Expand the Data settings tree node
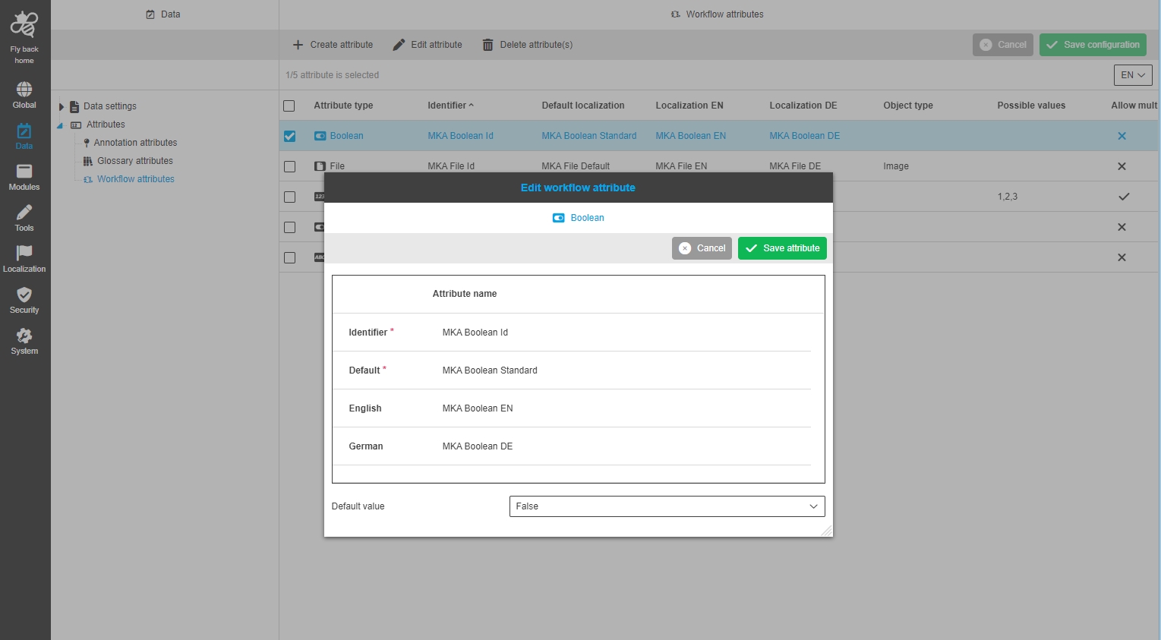 (x=62, y=106)
